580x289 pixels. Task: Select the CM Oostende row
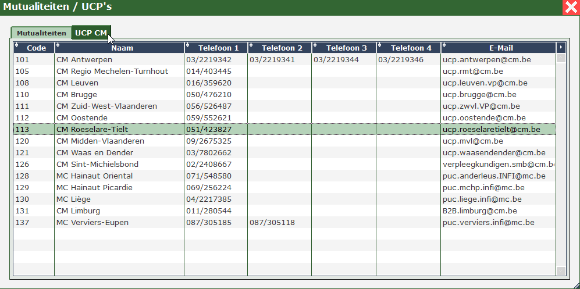(284, 117)
